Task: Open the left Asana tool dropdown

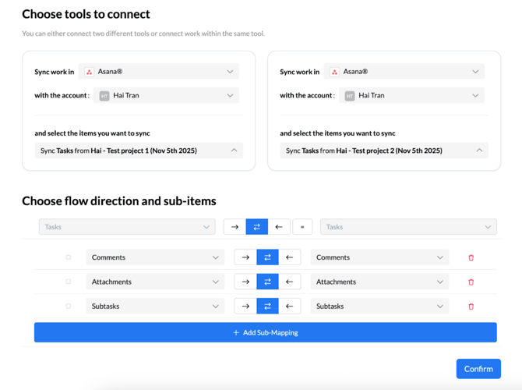Action: point(159,72)
